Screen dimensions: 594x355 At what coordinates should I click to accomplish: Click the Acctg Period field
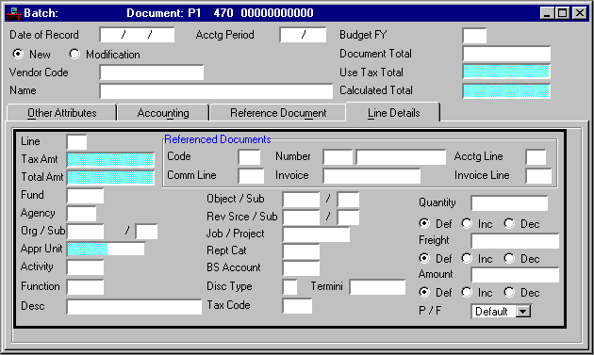pyautogui.click(x=303, y=35)
